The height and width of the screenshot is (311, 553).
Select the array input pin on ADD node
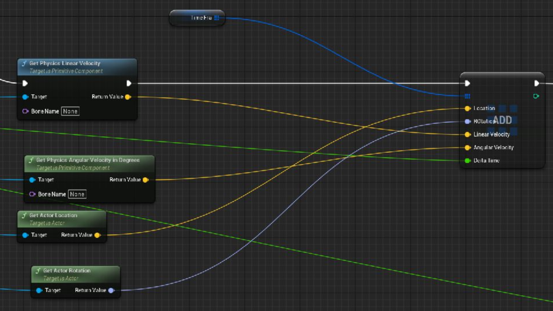467,96
